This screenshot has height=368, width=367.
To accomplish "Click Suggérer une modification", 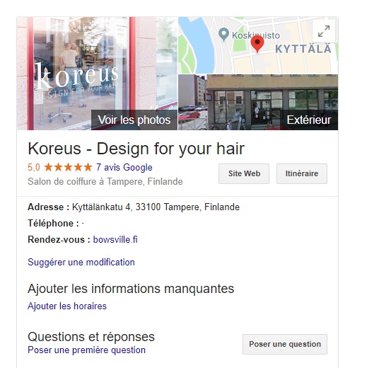I will (81, 262).
